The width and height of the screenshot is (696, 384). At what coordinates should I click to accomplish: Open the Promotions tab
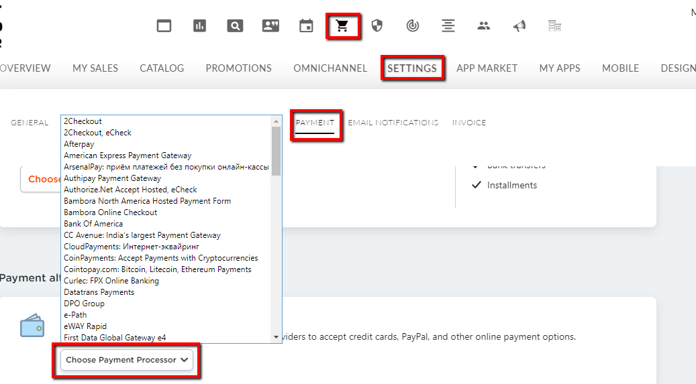coord(238,68)
